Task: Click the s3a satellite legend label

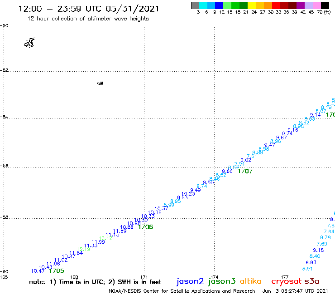Action: pos(311,281)
